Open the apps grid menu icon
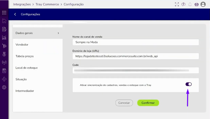 pos(4,13)
